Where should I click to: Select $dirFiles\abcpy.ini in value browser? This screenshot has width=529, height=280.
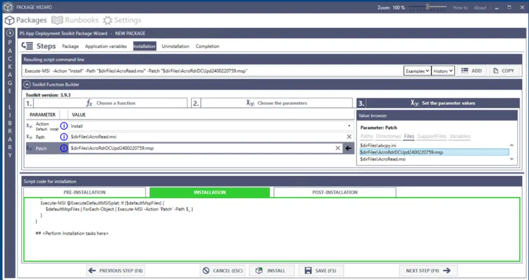434,145
